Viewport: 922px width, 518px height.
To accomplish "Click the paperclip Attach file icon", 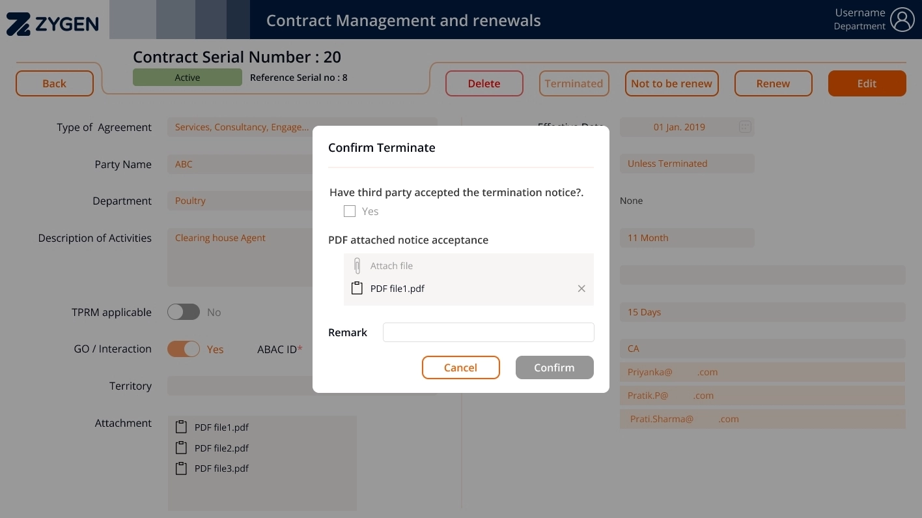I will click(x=357, y=266).
